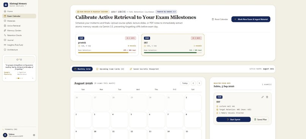Screen dimensions: 306x139
Task: Open Saved Socratic Blueprint tab
Action: pos(144,69)
